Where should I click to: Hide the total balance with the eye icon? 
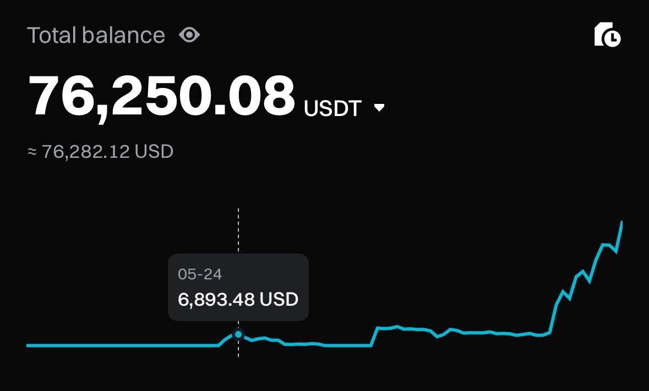(189, 36)
